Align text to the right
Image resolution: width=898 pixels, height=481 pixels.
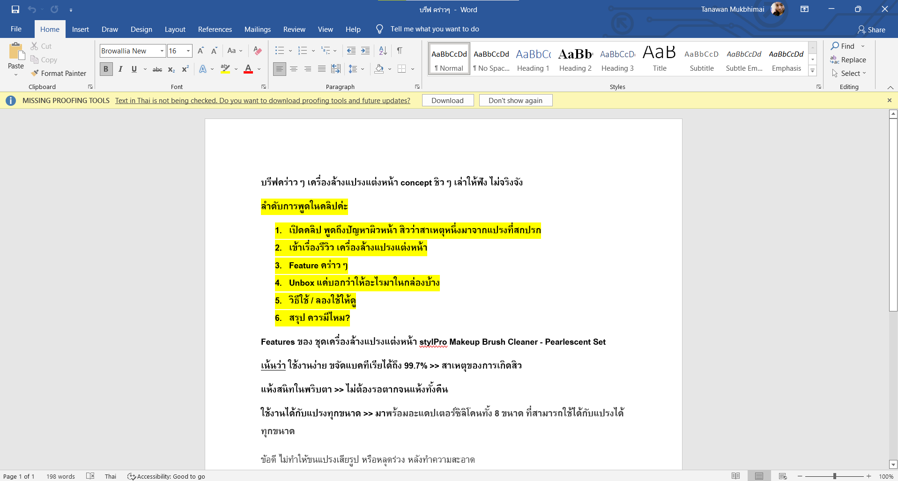[x=308, y=69]
